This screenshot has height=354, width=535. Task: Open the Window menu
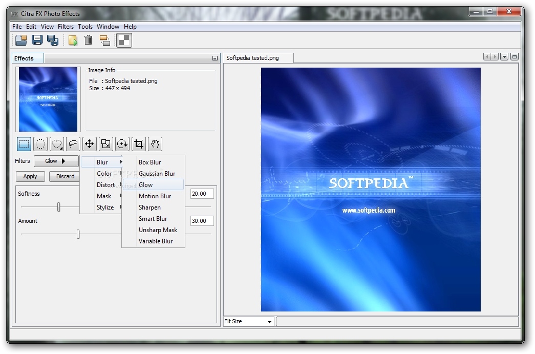(108, 26)
